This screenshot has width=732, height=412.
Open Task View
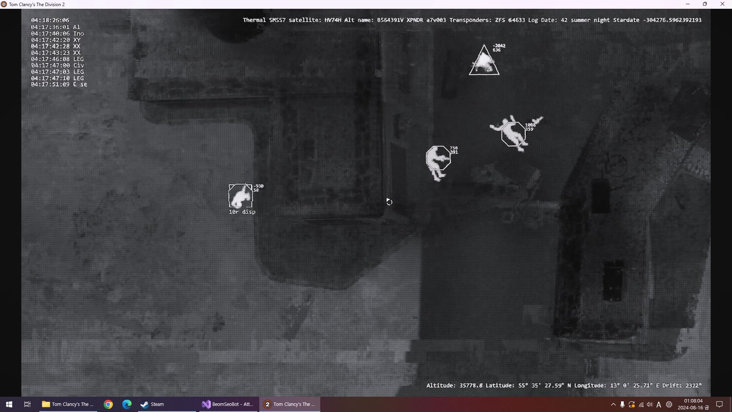point(27,404)
